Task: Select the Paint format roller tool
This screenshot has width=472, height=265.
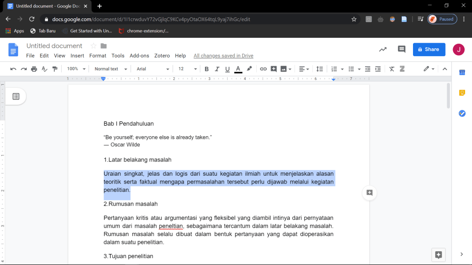Action: click(55, 69)
